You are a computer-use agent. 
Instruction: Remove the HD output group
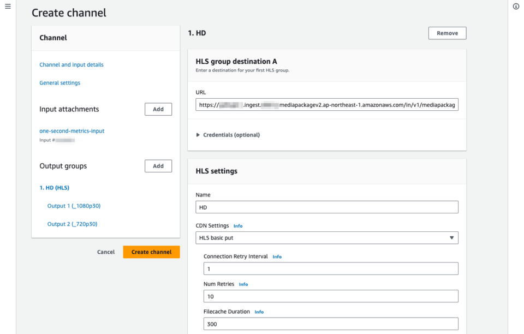click(447, 33)
